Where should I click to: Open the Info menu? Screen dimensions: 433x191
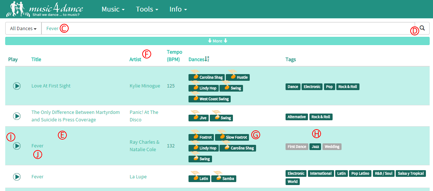point(178,9)
